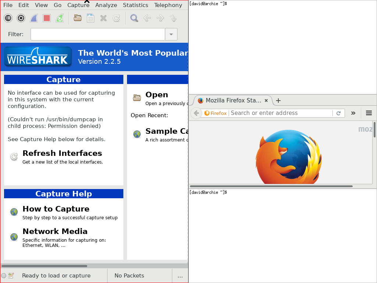Click the Capture Help section header
This screenshot has width=377, height=283.
[x=64, y=194]
